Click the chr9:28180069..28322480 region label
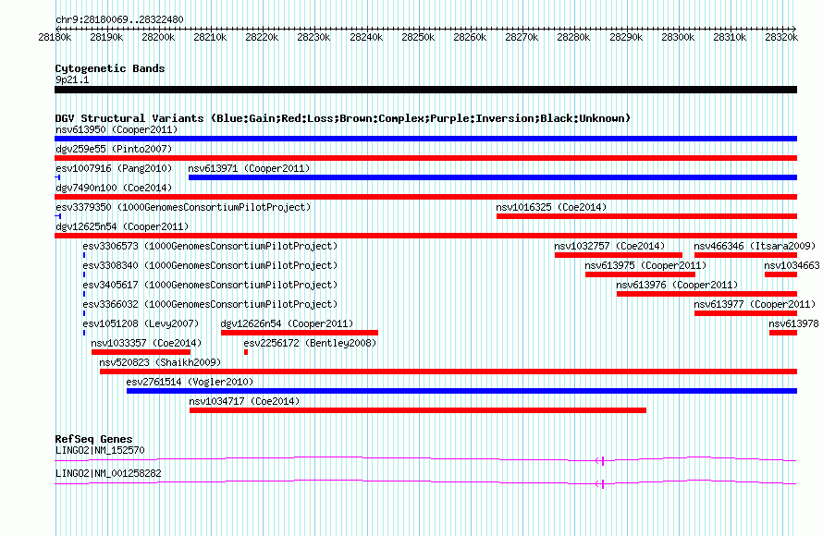 coord(119,20)
